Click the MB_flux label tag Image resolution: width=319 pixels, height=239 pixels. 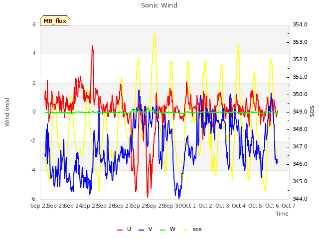coord(55,20)
